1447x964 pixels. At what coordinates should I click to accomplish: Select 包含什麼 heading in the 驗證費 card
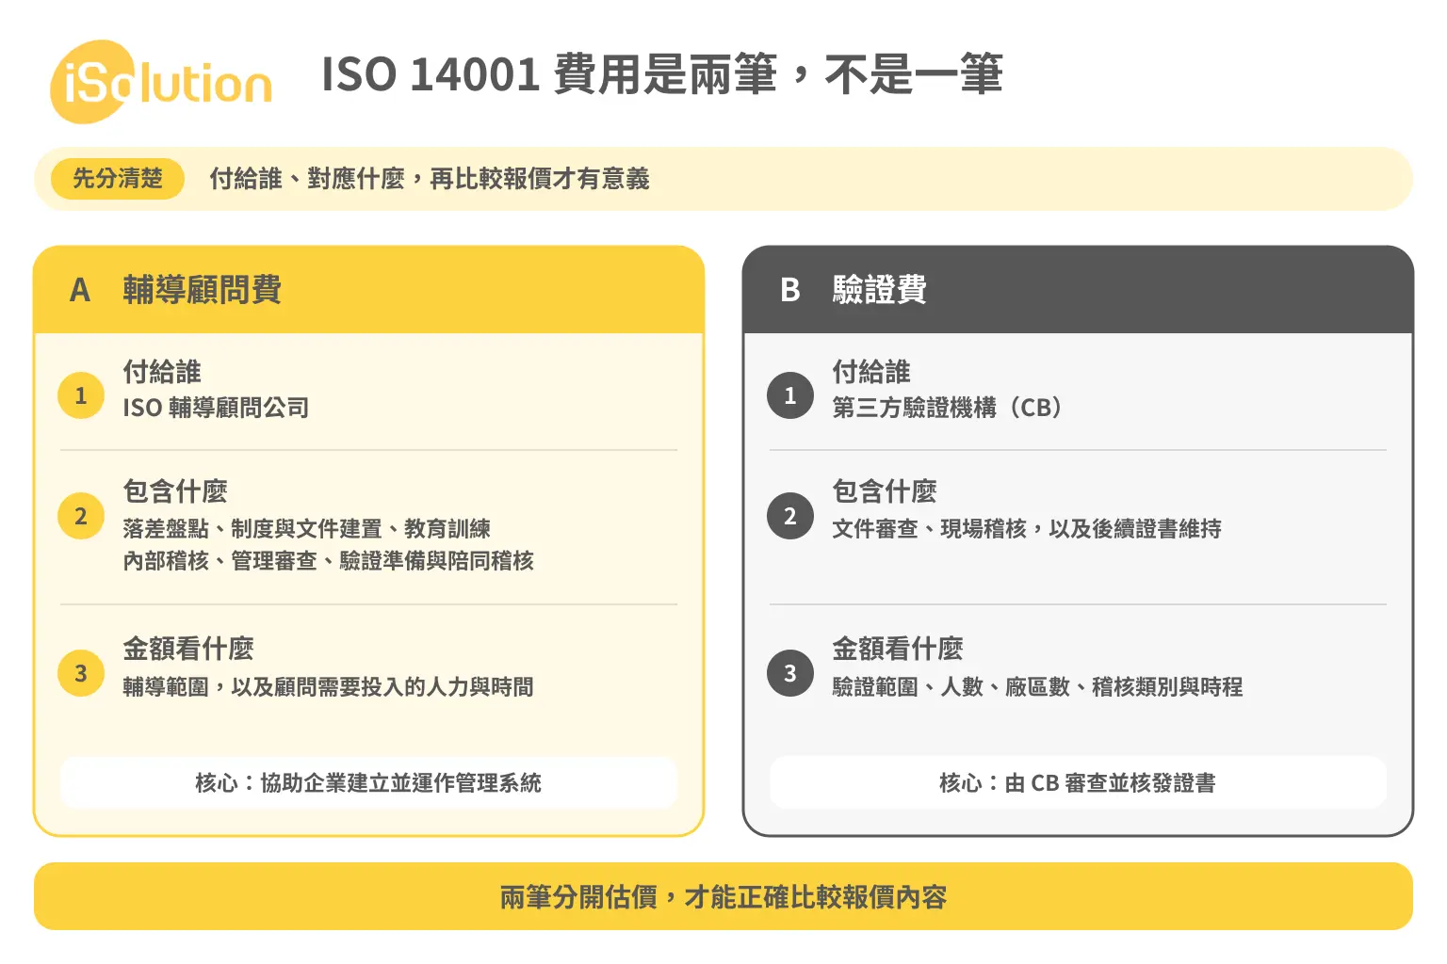pos(885,491)
